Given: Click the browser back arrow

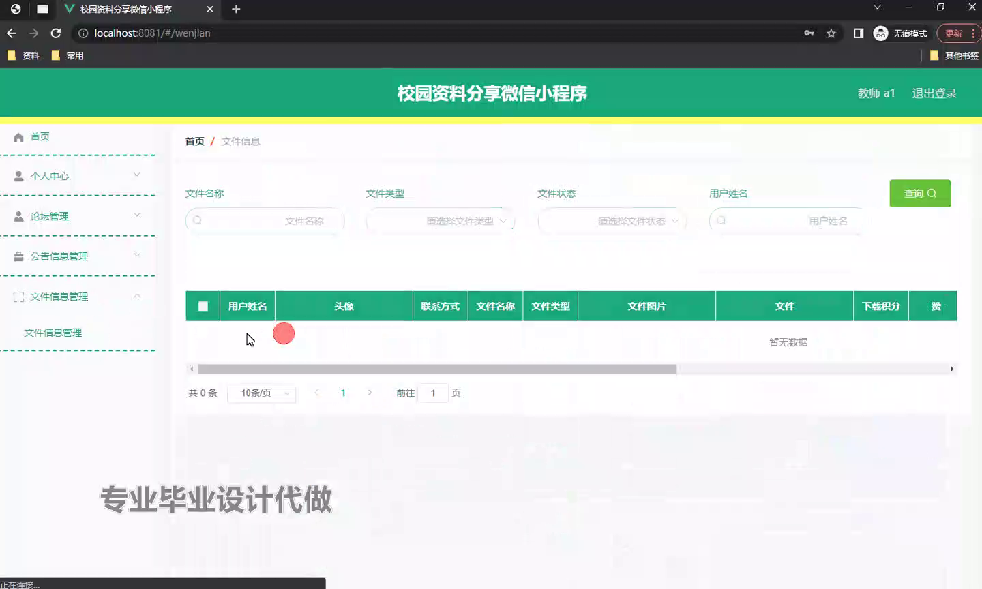Looking at the screenshot, I should 12,33.
